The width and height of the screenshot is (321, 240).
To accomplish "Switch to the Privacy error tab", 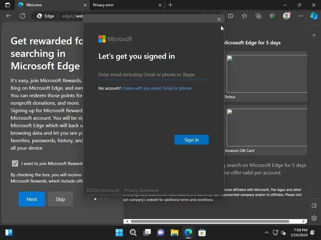I will (x=127, y=5).
